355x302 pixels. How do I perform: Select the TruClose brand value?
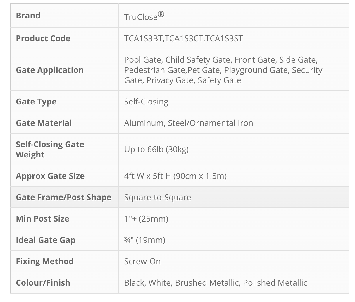(144, 16)
